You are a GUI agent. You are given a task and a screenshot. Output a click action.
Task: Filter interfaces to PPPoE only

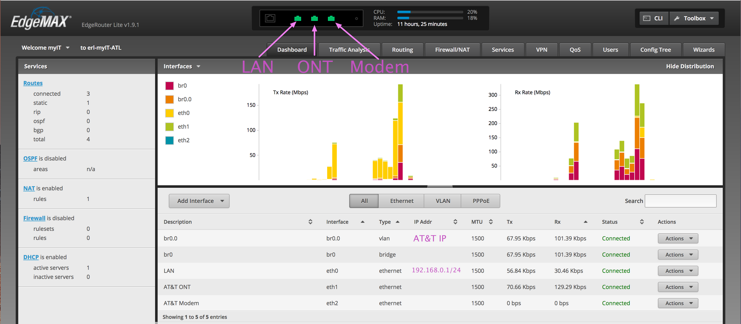(x=481, y=201)
